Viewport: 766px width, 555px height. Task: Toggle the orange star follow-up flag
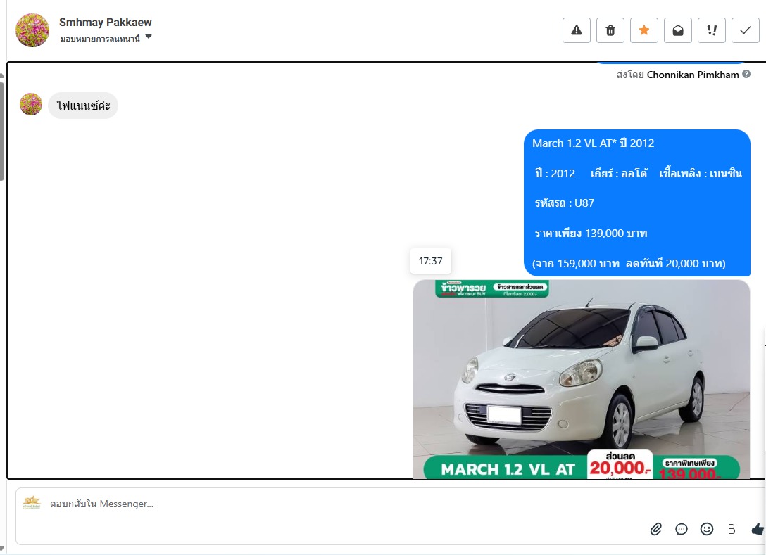point(644,30)
